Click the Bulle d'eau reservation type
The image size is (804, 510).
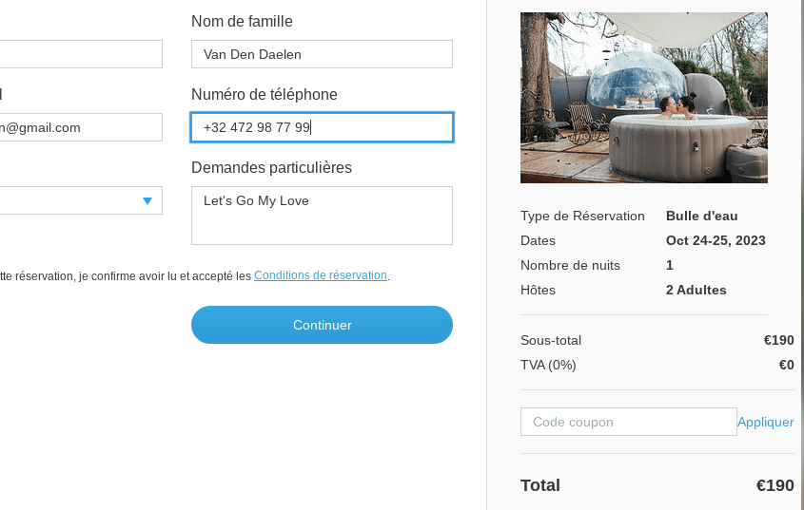pos(701,216)
